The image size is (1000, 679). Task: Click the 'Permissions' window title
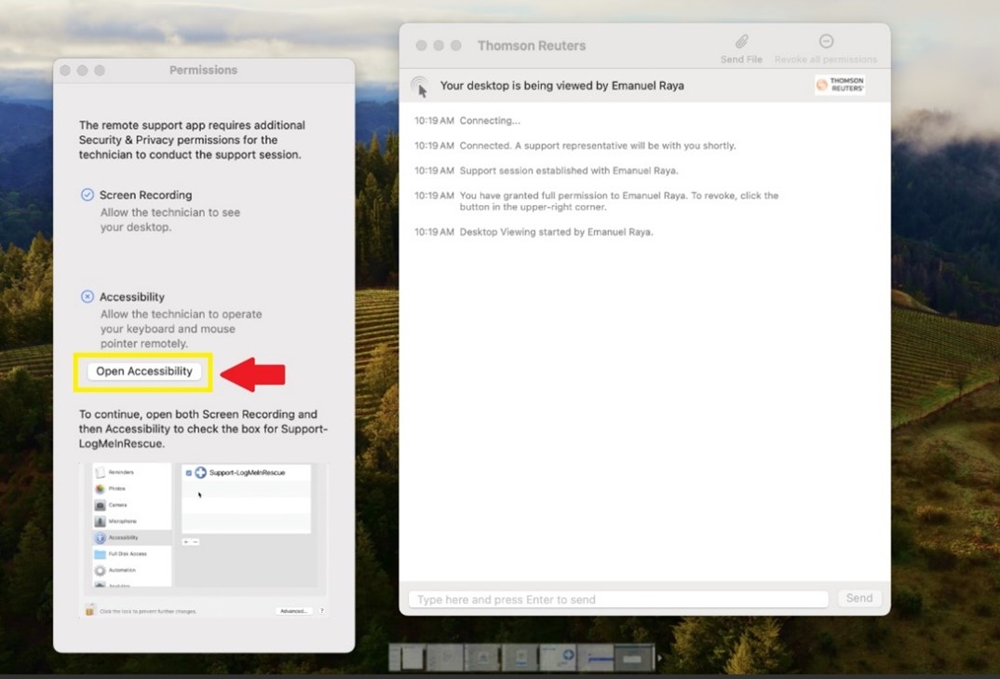[203, 70]
